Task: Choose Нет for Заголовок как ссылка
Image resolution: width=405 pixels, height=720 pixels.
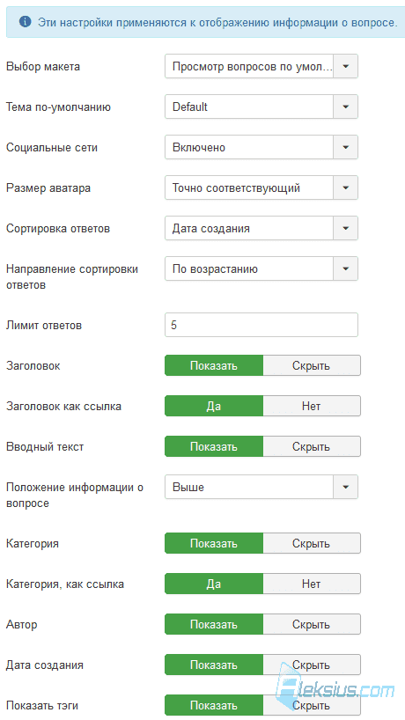Action: click(312, 406)
